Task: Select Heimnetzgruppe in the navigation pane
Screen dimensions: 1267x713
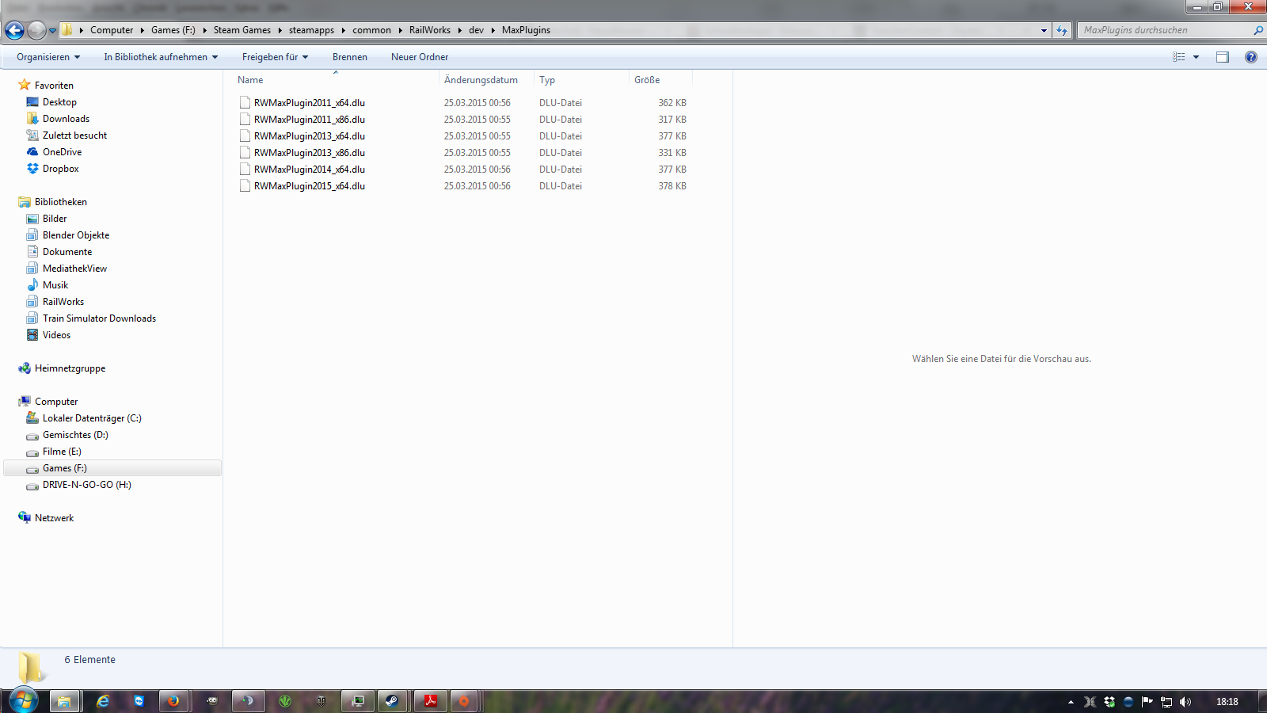Action: point(70,368)
